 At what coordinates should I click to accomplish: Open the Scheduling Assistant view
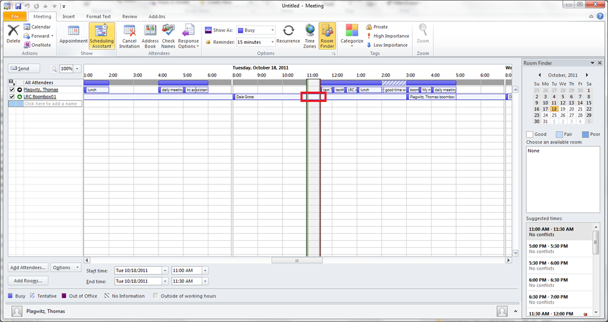[x=102, y=36]
